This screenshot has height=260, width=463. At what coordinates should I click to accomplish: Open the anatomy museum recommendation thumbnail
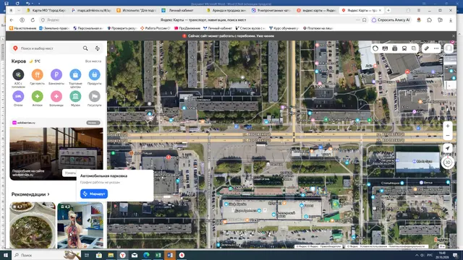click(x=80, y=225)
